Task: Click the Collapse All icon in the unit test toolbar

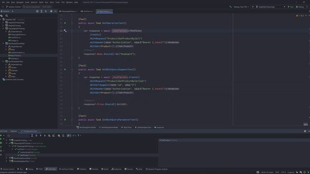Action: 36,136
